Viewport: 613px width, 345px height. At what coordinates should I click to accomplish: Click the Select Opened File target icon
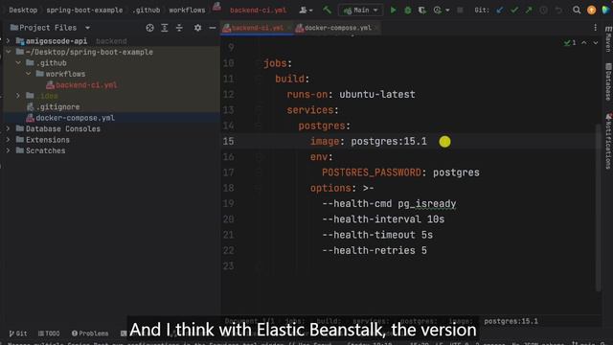coord(149,28)
